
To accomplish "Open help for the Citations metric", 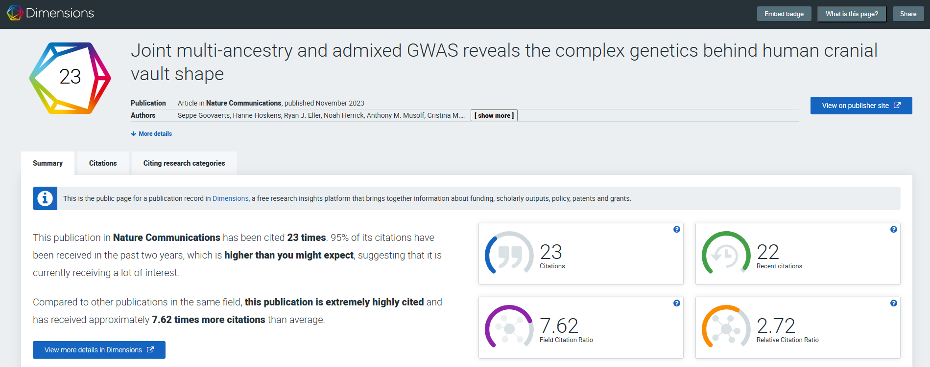I will tap(676, 229).
